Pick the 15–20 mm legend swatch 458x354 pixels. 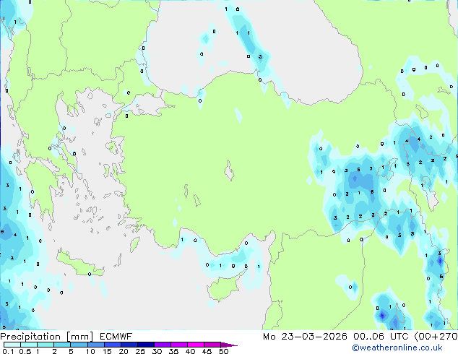point(113,345)
